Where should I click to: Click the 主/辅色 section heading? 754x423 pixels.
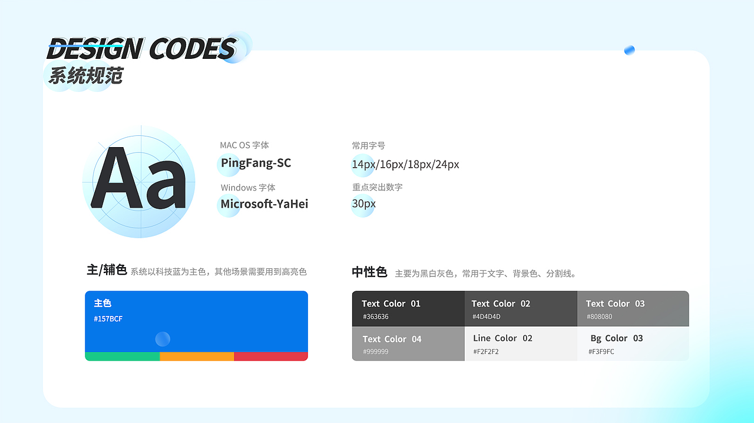pyautogui.click(x=107, y=270)
